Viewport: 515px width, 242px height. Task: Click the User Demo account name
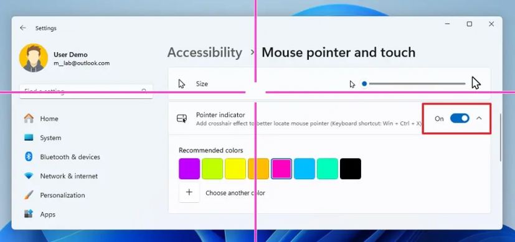click(70, 55)
